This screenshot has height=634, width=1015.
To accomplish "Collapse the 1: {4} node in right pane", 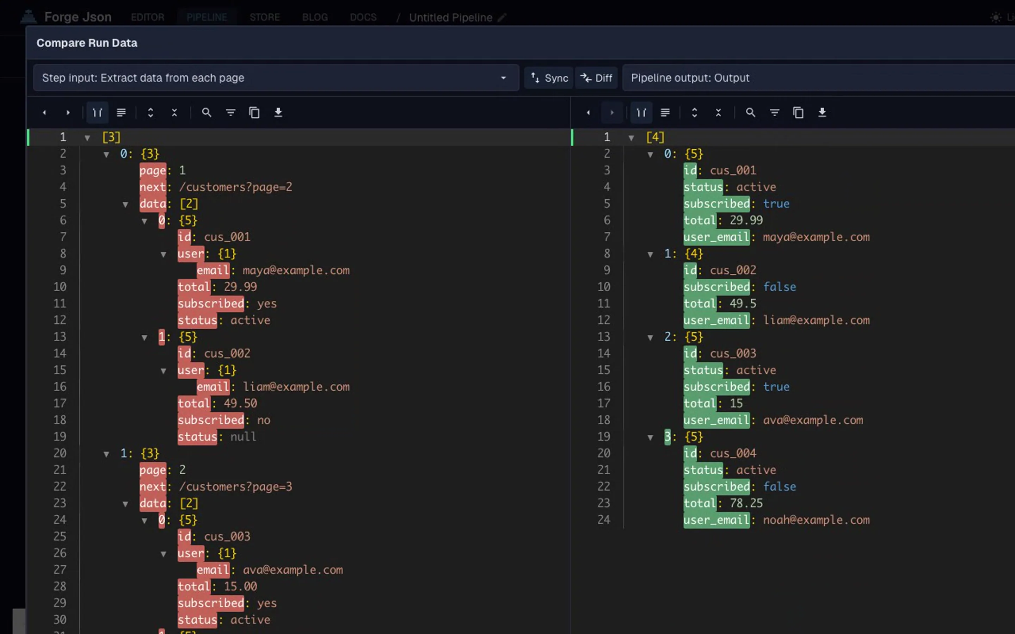I will click(650, 254).
